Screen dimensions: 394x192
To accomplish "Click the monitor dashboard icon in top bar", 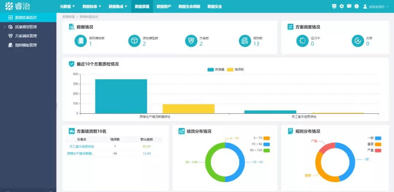I will click(334, 6).
